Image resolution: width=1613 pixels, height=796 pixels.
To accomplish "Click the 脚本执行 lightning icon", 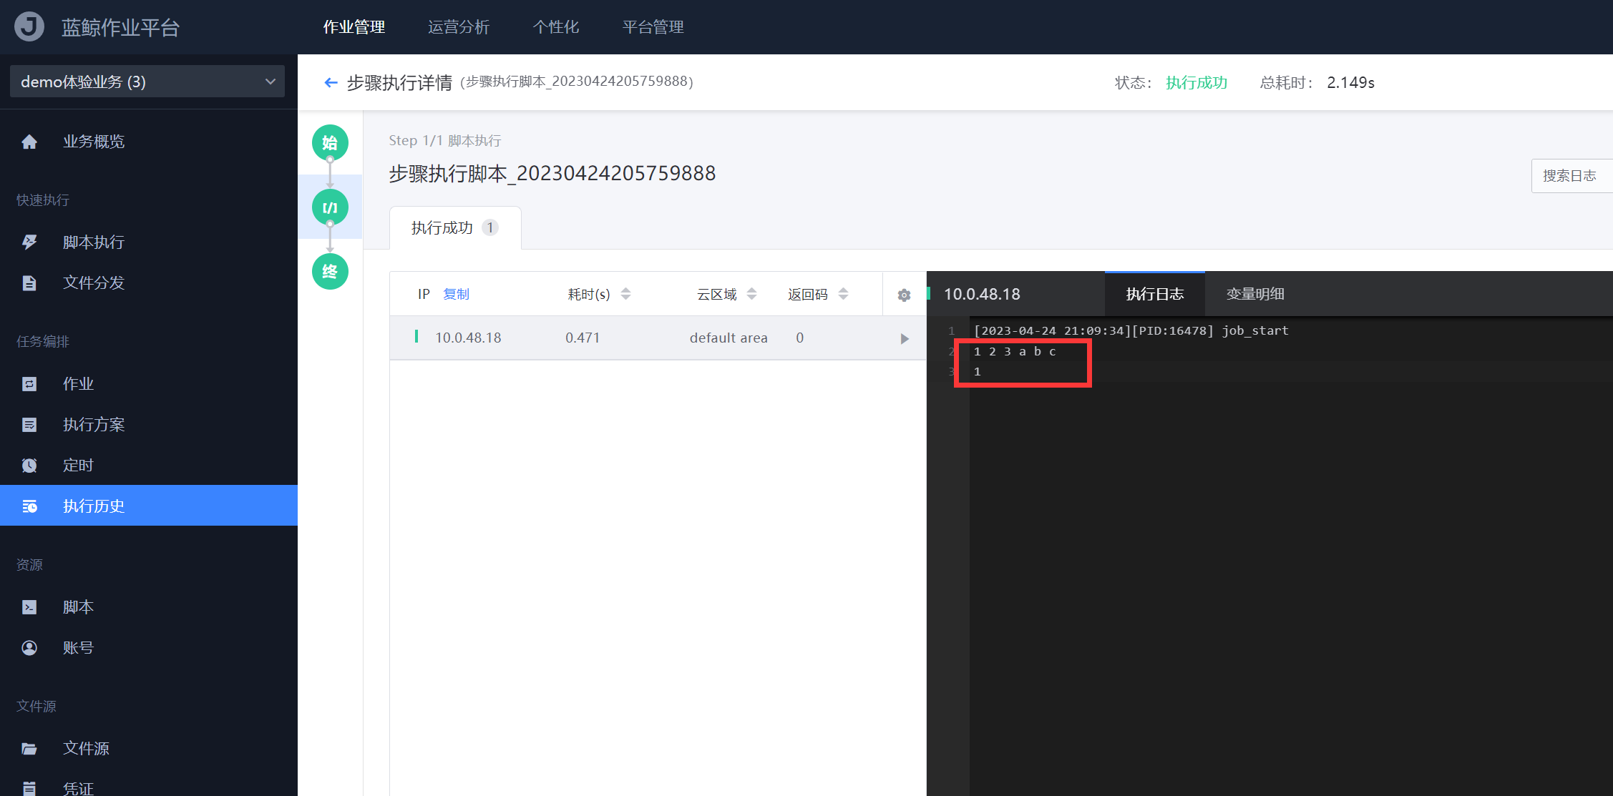I will click(x=29, y=242).
